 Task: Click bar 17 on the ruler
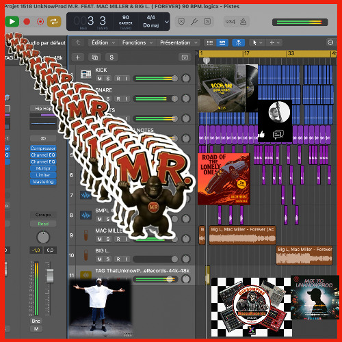click(246, 53)
